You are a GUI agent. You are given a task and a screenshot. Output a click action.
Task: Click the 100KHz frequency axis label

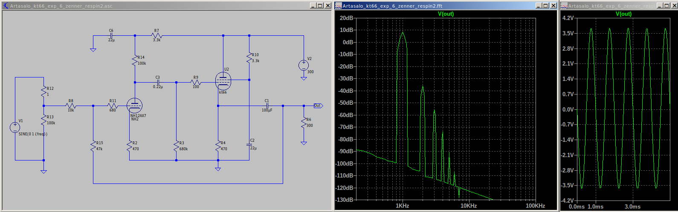(535, 206)
